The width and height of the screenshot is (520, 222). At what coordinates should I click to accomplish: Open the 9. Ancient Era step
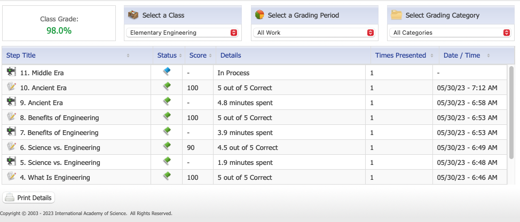[42, 102]
